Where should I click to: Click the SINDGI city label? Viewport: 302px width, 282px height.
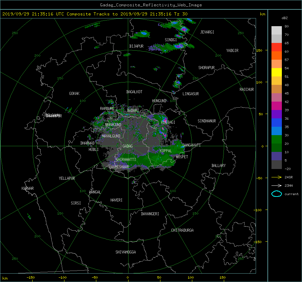click(171, 40)
